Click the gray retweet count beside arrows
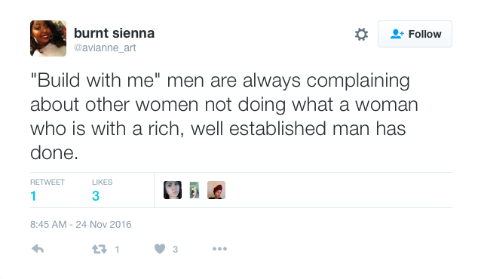The image size is (478, 279). click(x=117, y=250)
